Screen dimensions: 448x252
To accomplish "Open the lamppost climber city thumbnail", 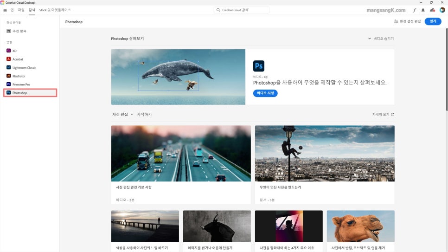I will click(x=325, y=153).
